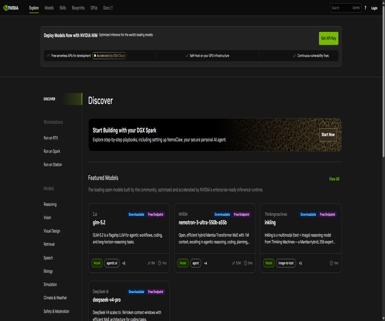This screenshot has height=321, width=385.
Task: Open the Reasoning models category
Action: 50,204
